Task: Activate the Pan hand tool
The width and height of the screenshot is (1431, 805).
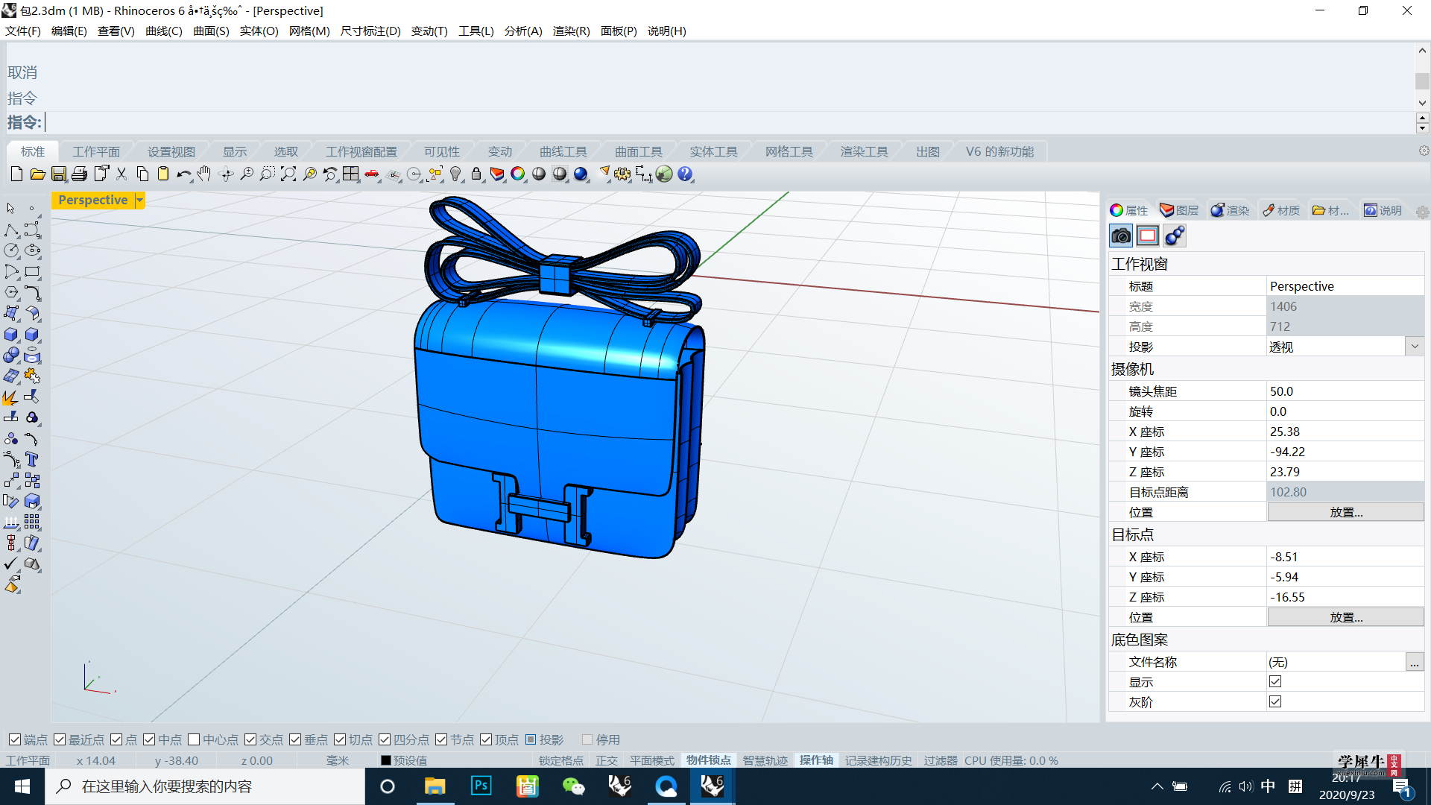Action: [x=204, y=174]
